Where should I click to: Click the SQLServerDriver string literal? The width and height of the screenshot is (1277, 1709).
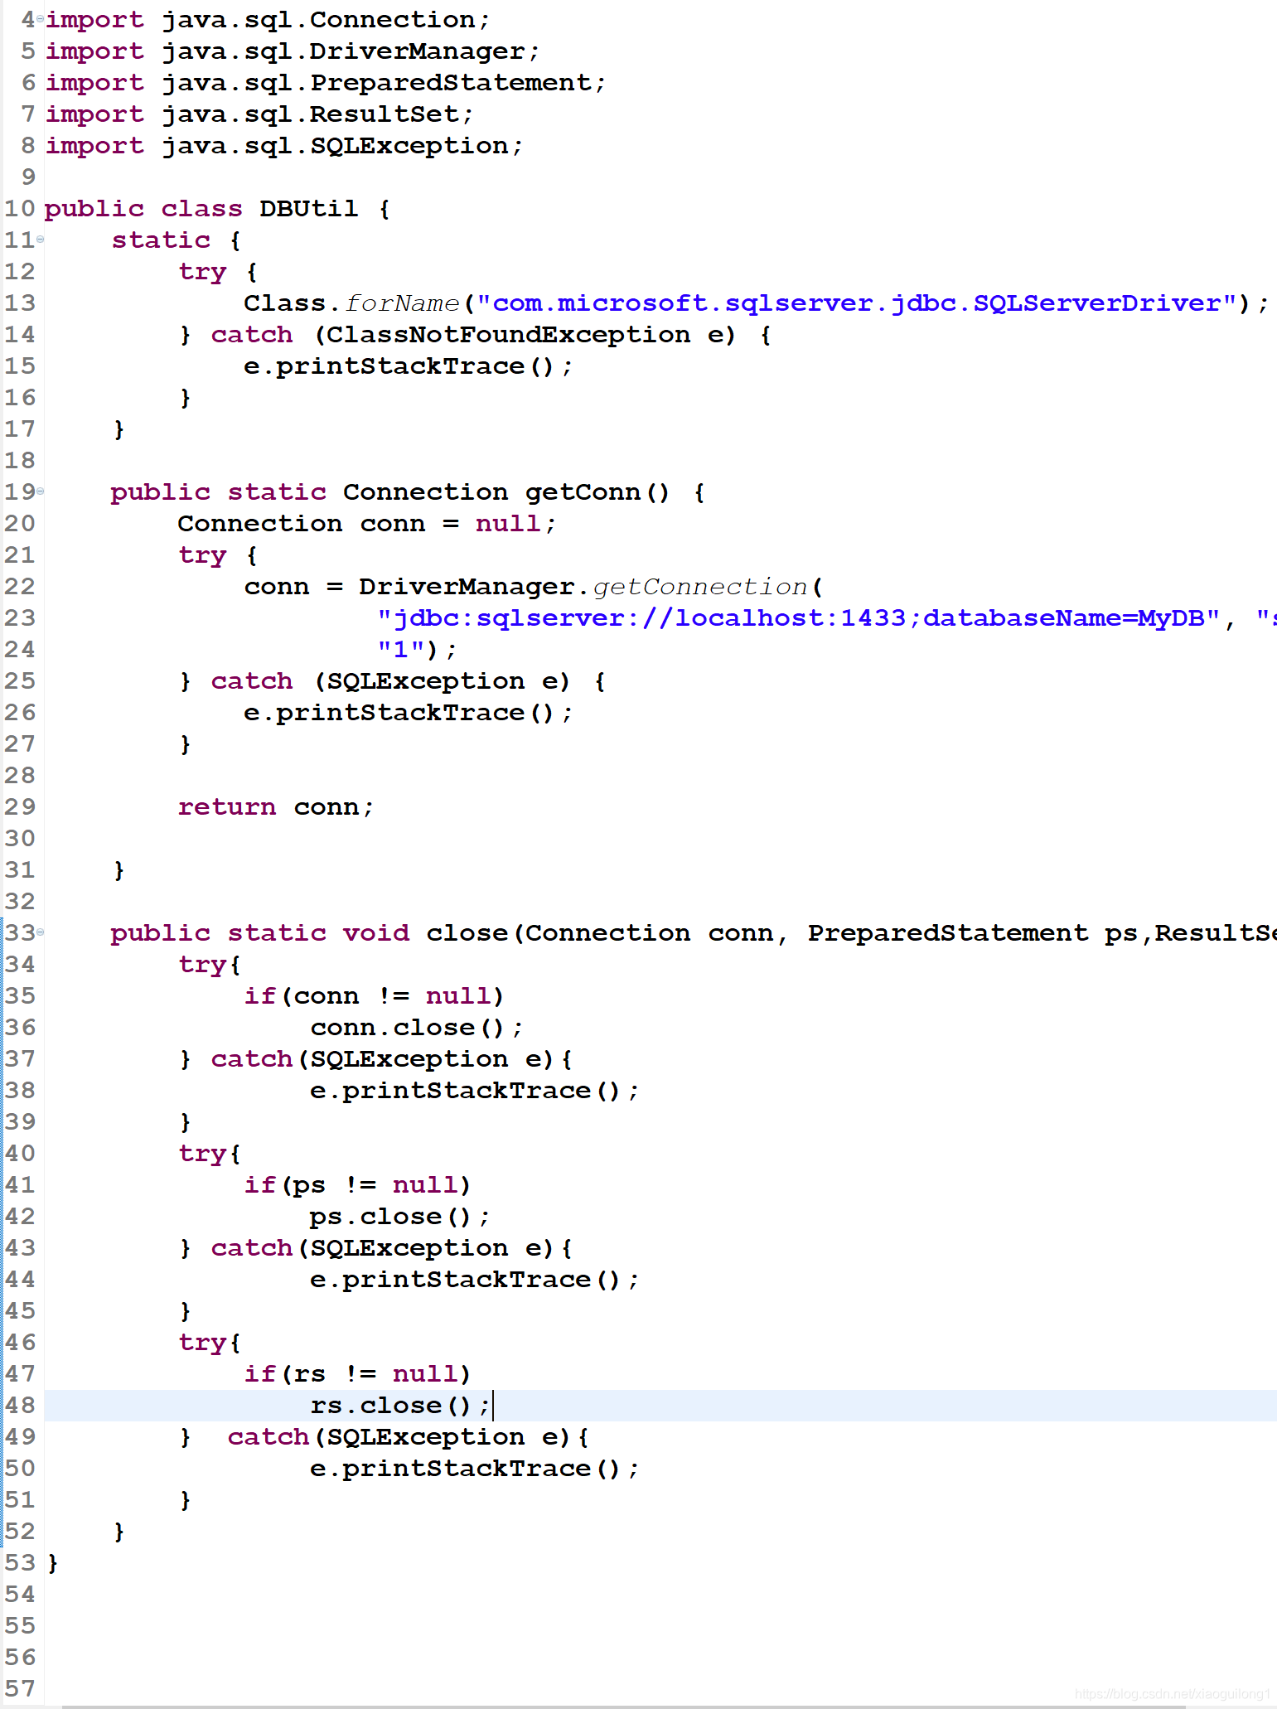[x=857, y=303]
